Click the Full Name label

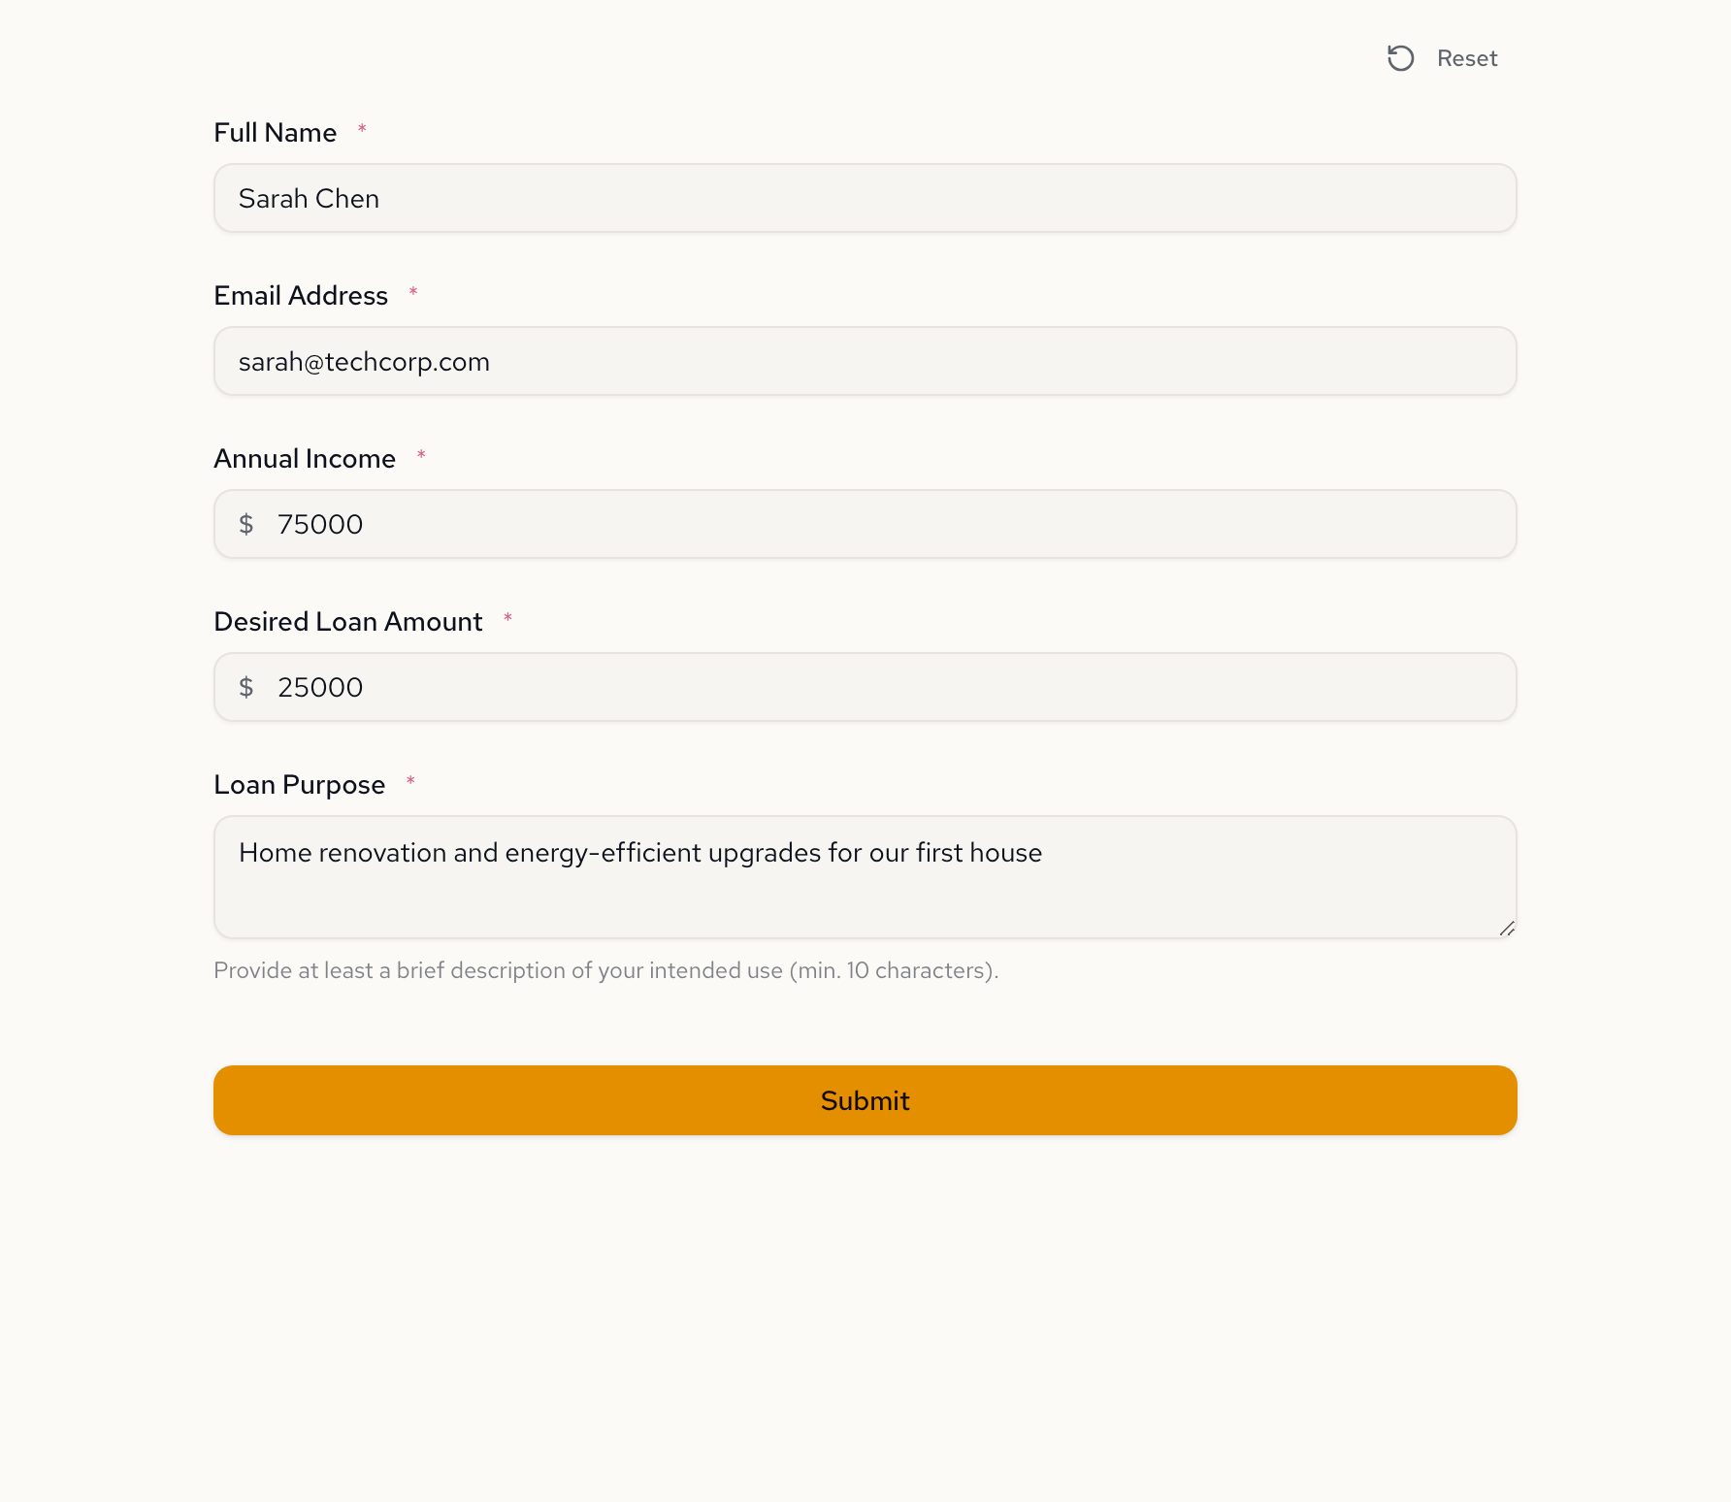point(276,133)
